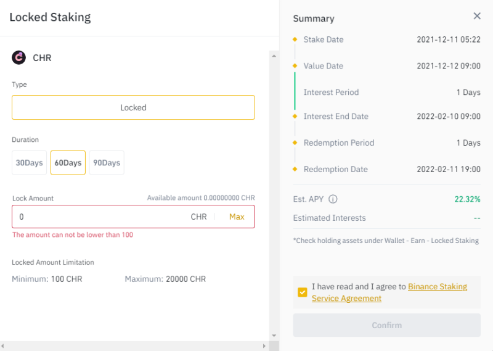The image size is (493, 351).
Task: Click the horizontal scrollbar right arrow
Action: point(264,346)
